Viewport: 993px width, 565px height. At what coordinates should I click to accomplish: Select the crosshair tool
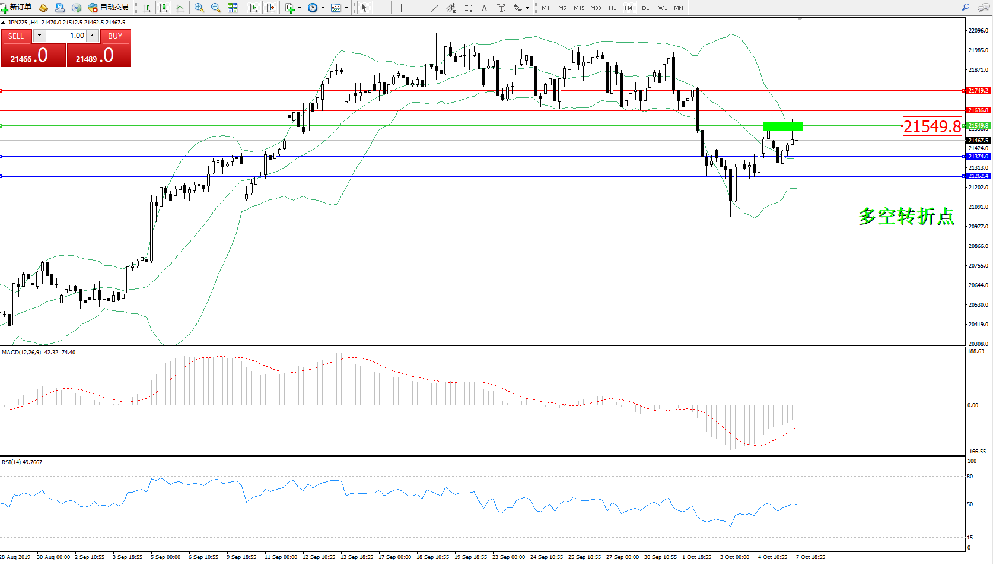point(381,8)
